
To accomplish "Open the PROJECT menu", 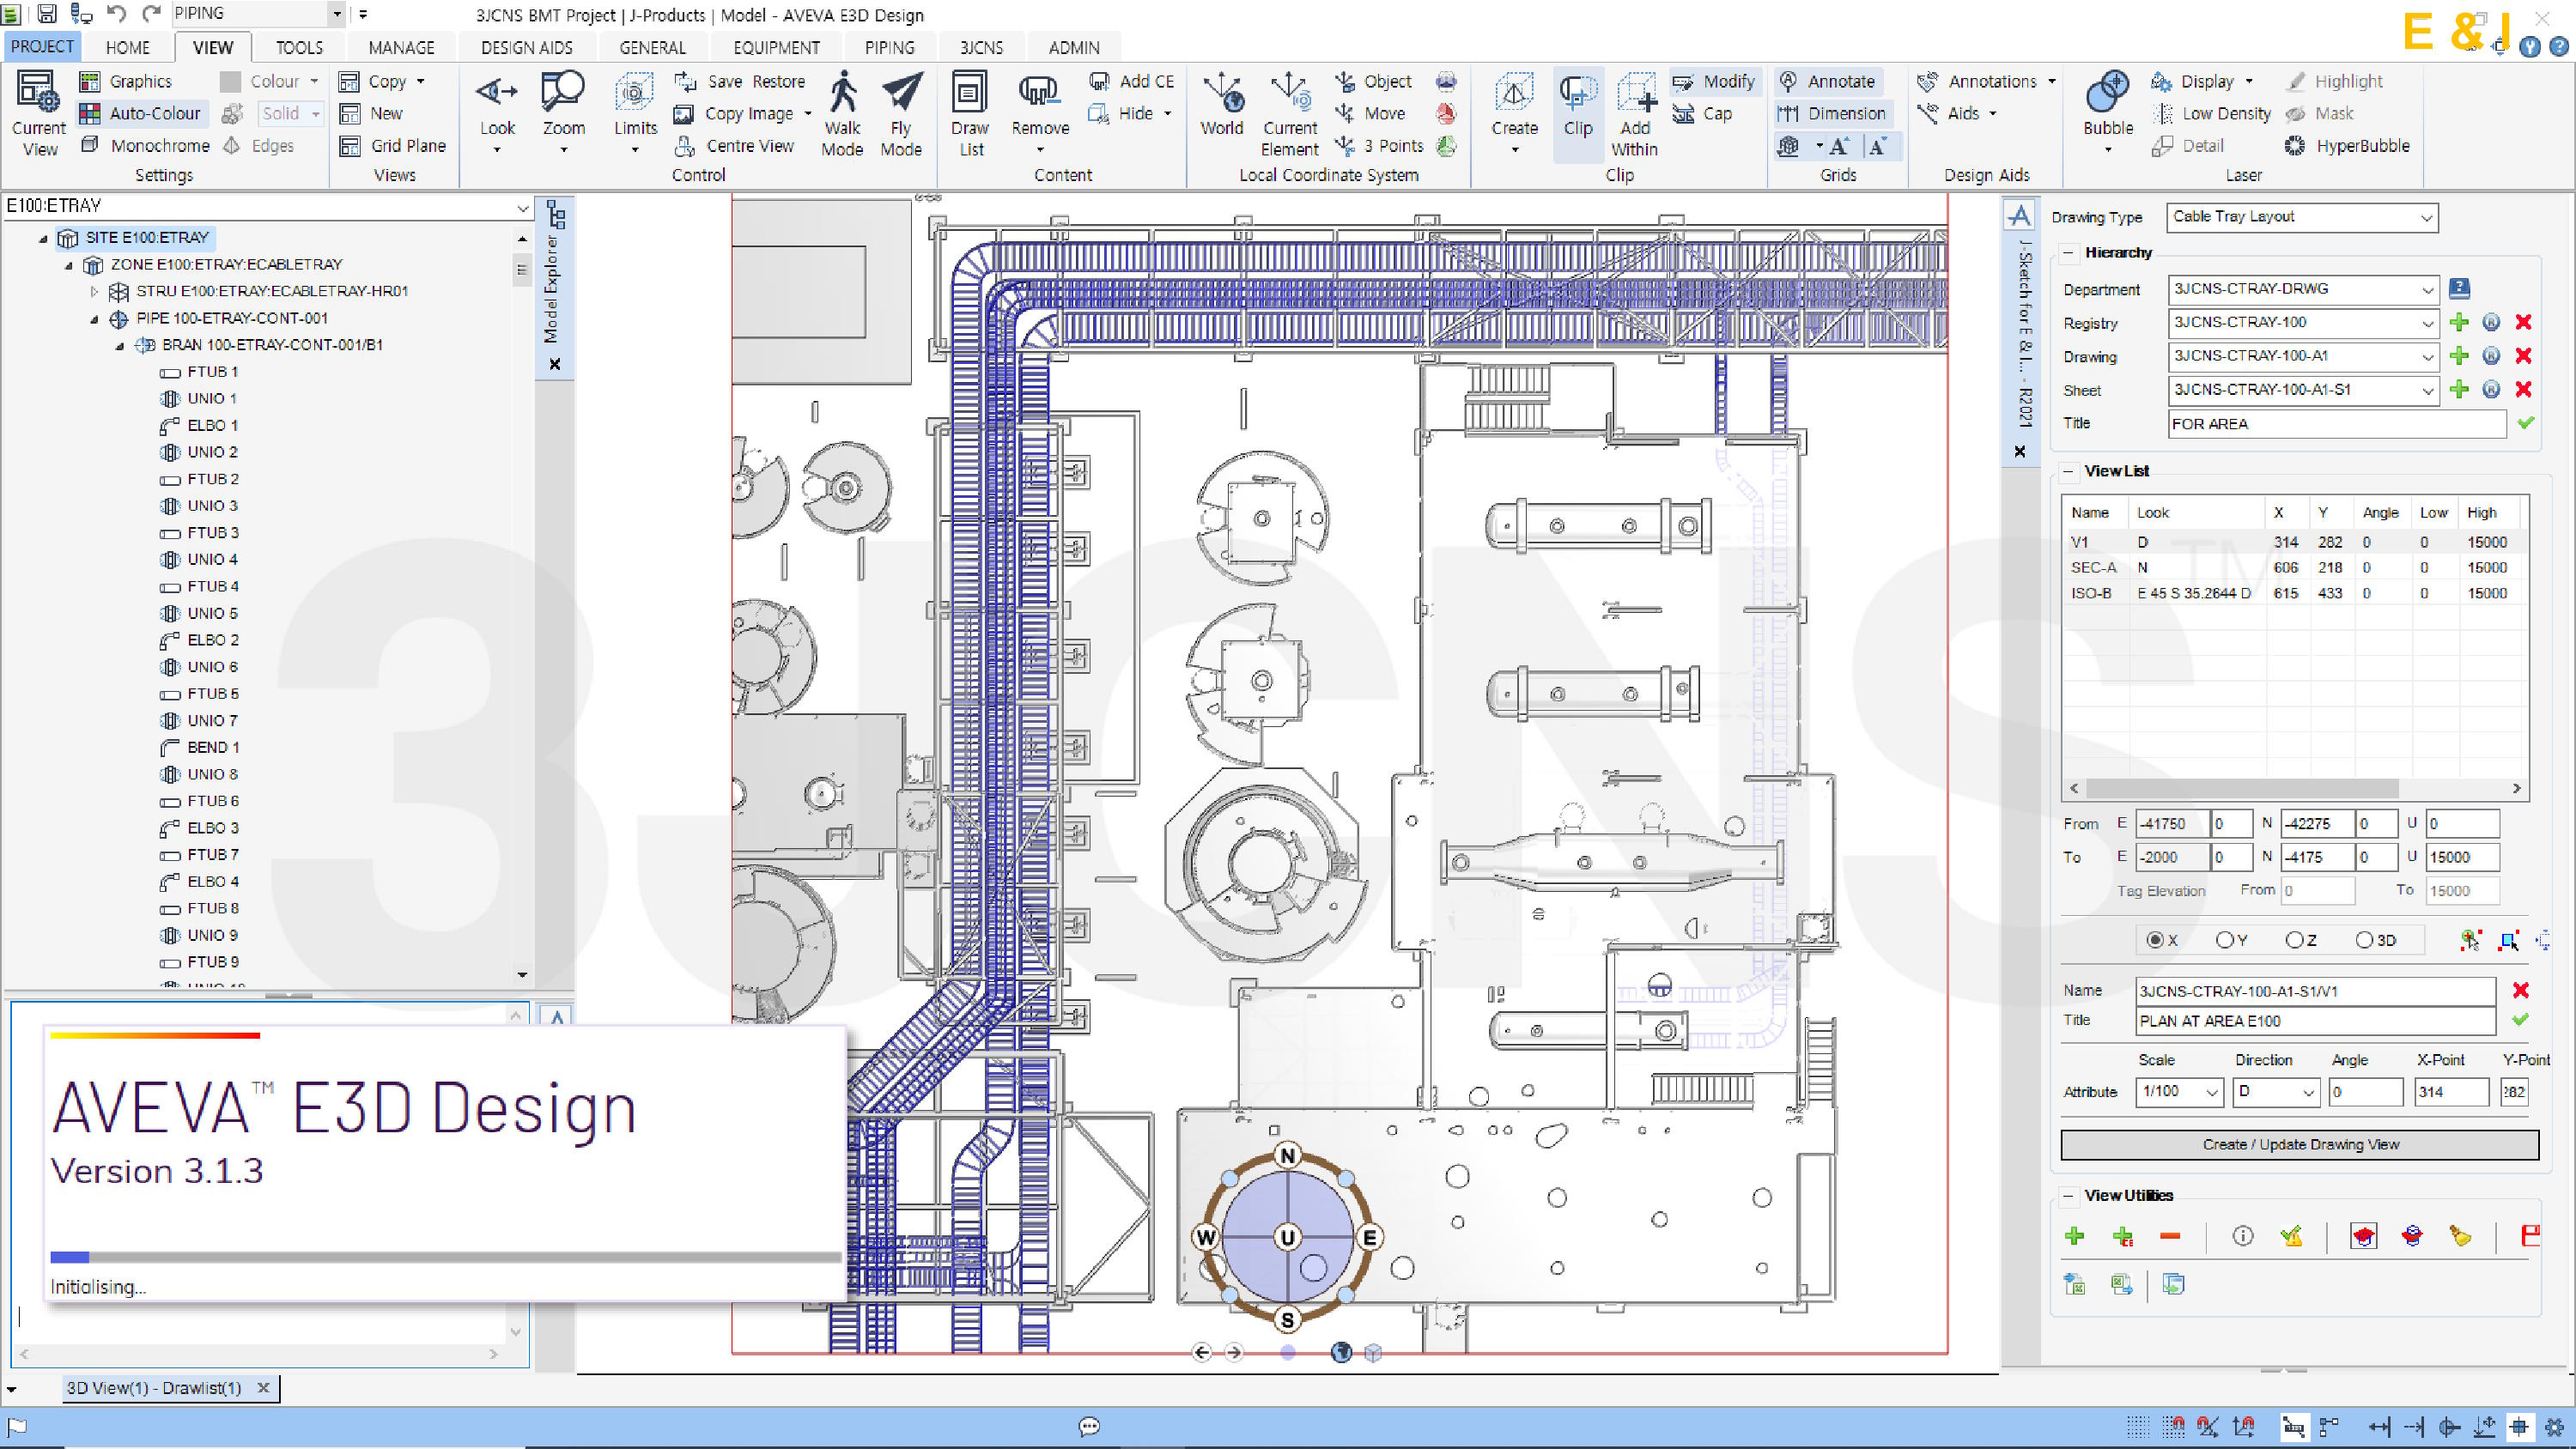I will (x=42, y=46).
